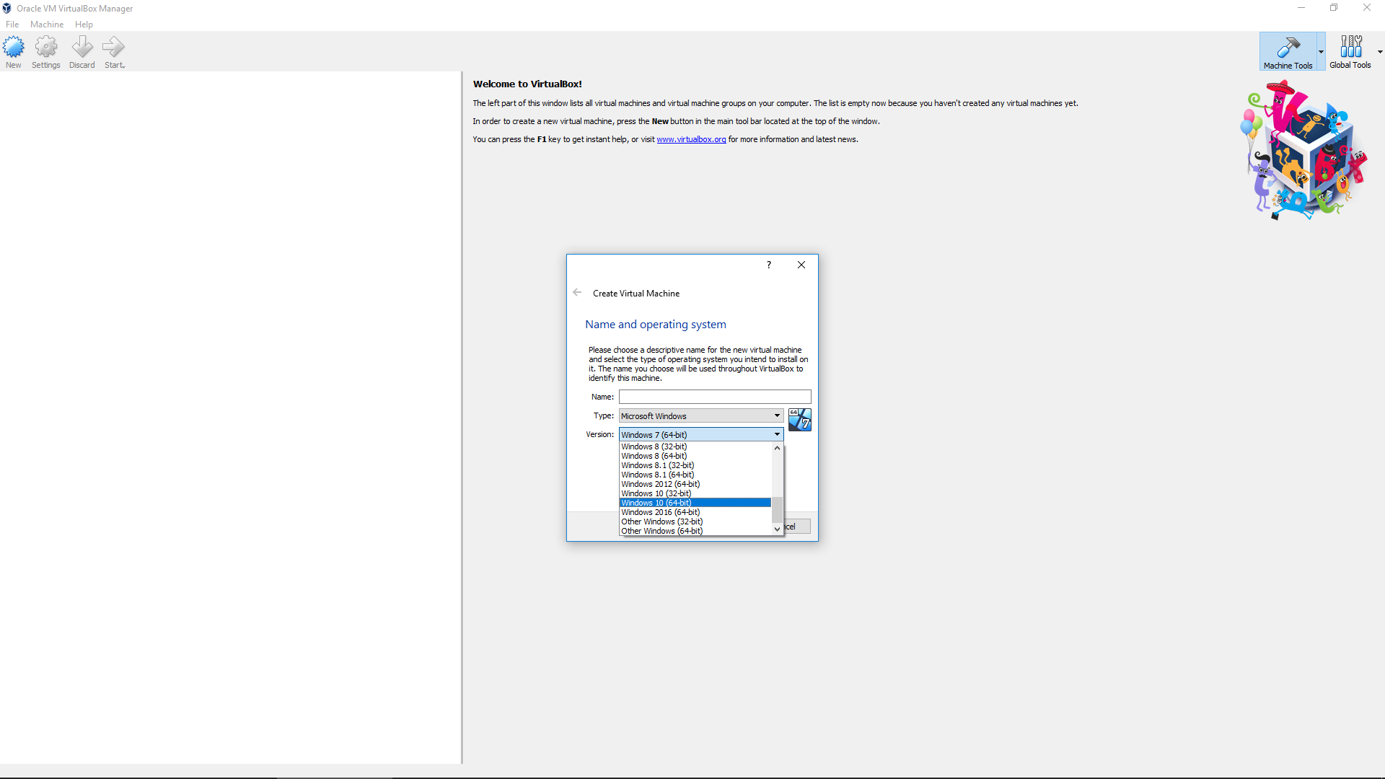Click the www.virtualbox.org link
Image resolution: width=1385 pixels, height=779 pixels.
691,140
